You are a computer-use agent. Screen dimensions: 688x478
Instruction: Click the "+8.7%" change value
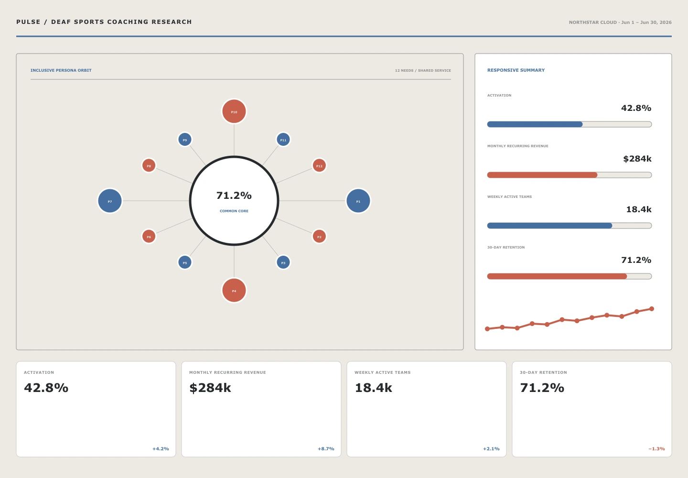(x=326, y=449)
